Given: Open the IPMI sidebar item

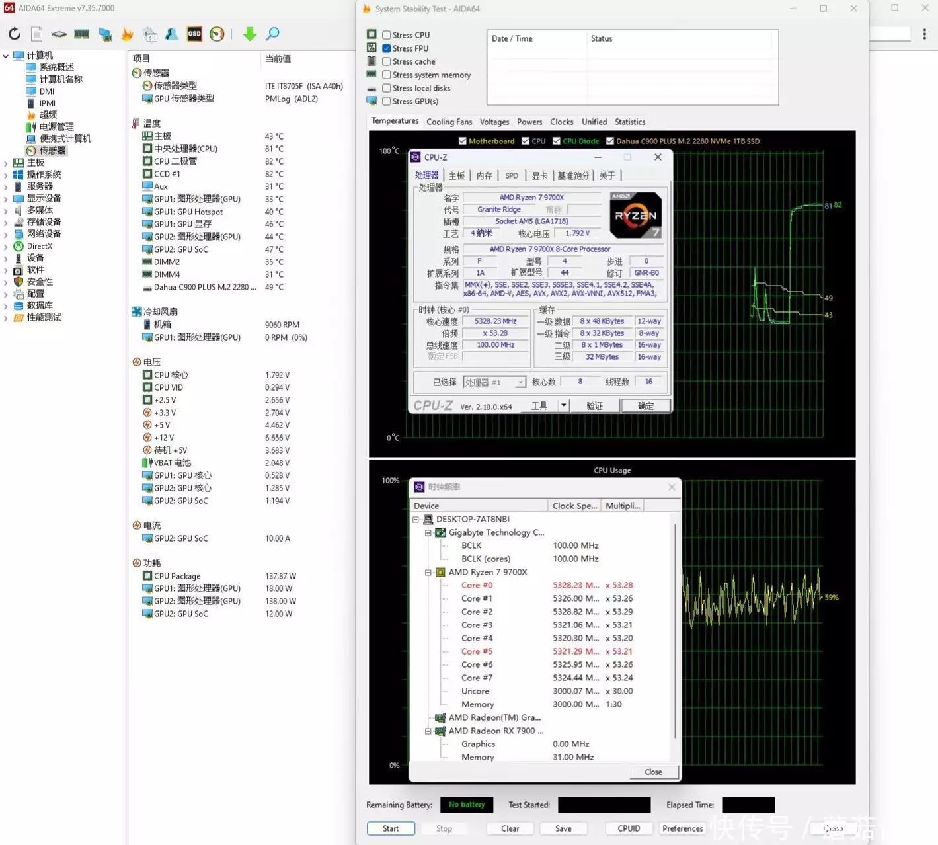Looking at the screenshot, I should pos(48,103).
